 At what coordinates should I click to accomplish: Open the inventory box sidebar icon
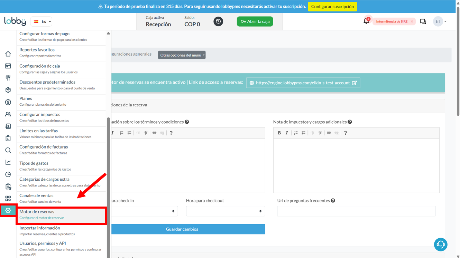[8, 90]
